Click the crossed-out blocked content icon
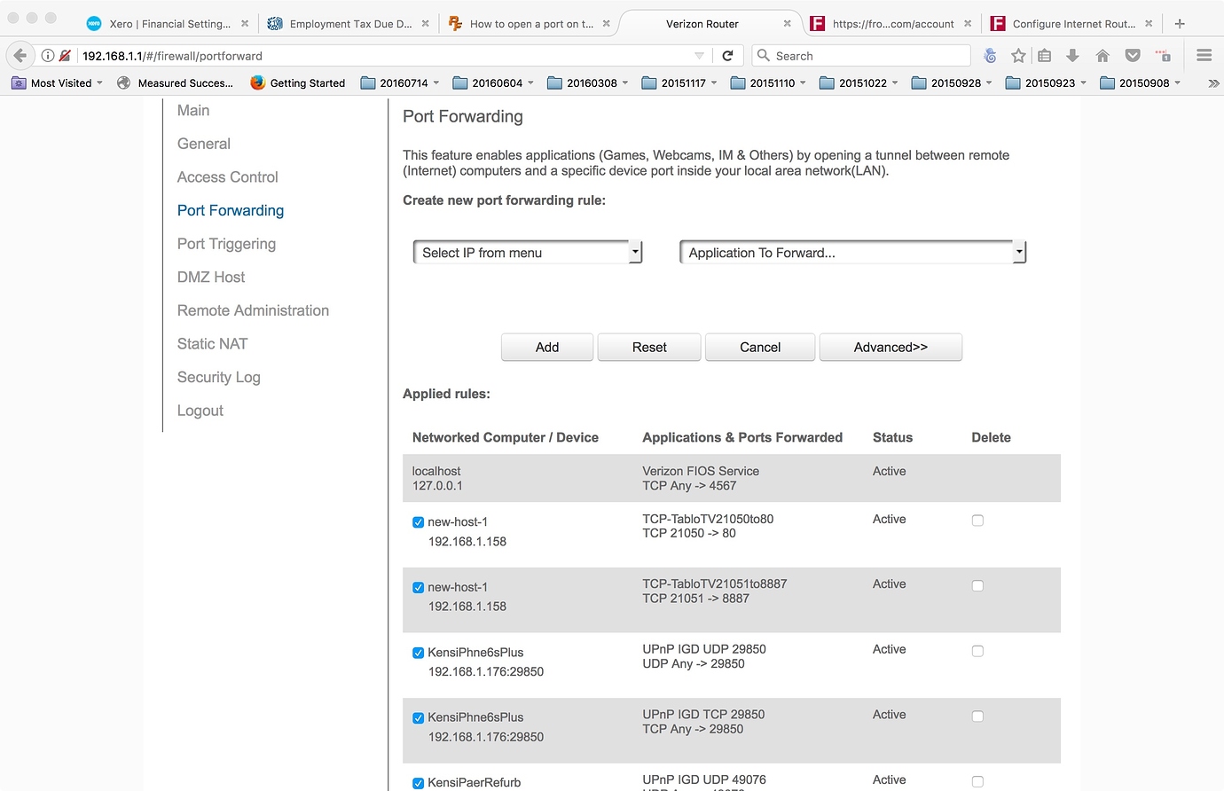This screenshot has height=791, width=1224. pos(65,56)
